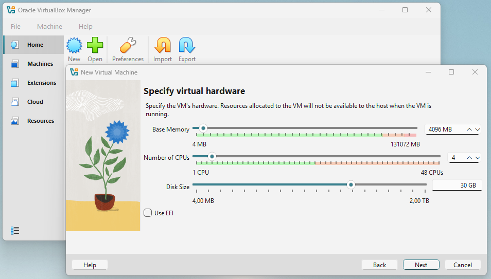Go Back to previous wizard step
The height and width of the screenshot is (279, 491).
point(379,265)
